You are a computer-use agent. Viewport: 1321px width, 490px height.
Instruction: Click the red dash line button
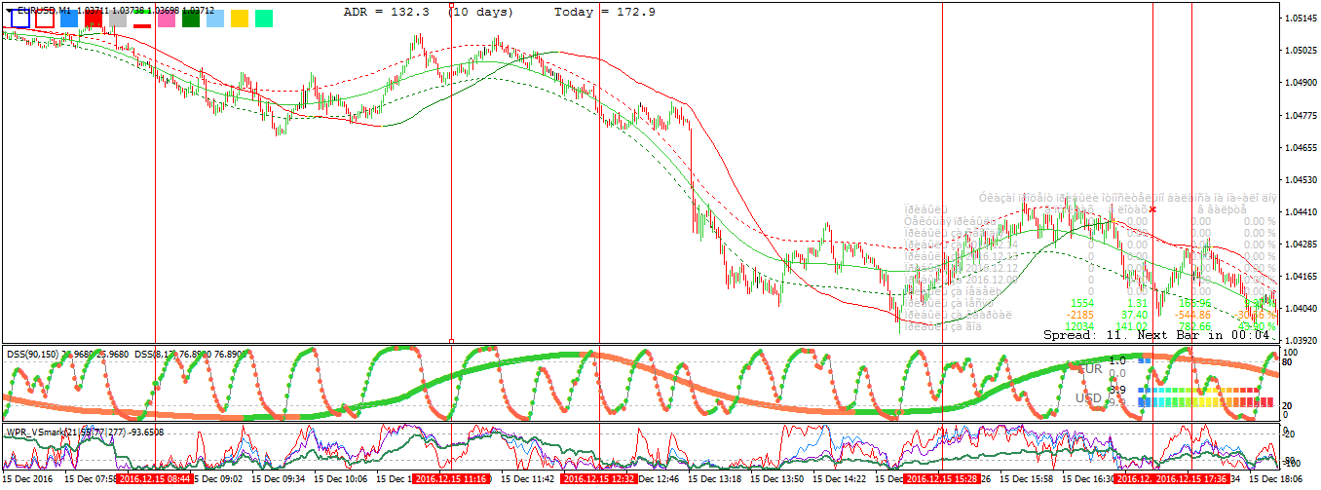click(x=142, y=25)
